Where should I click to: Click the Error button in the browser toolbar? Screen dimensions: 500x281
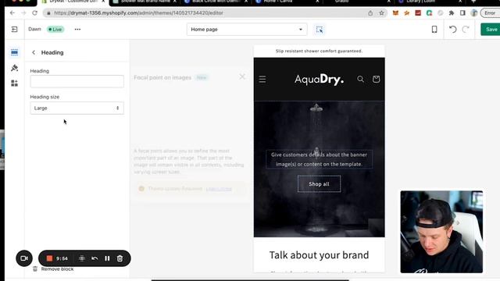tap(491, 13)
